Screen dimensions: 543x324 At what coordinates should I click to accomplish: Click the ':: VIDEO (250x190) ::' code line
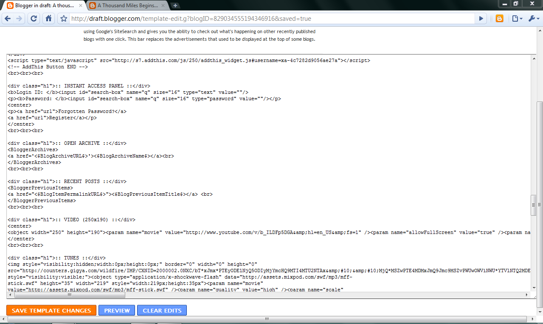click(x=71, y=220)
